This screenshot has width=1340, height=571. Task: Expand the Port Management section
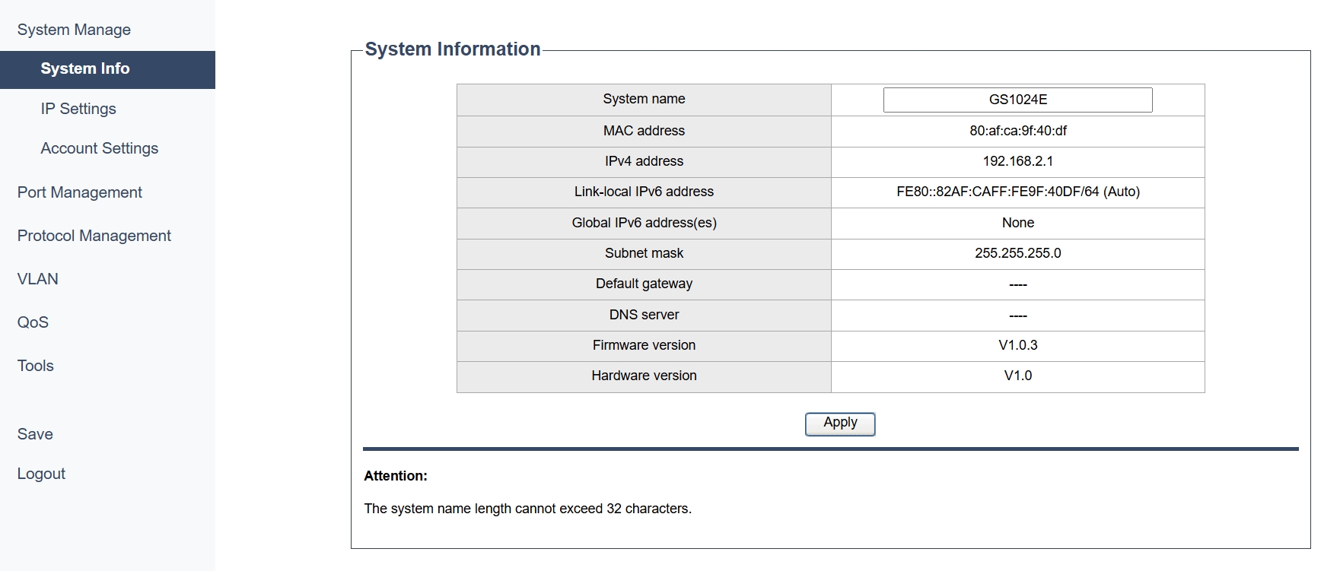pos(80,192)
